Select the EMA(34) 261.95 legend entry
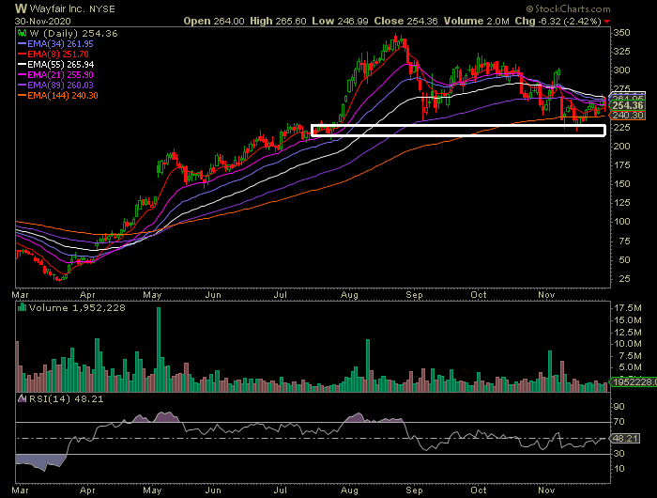The width and height of the screenshot is (657, 498). 55,43
